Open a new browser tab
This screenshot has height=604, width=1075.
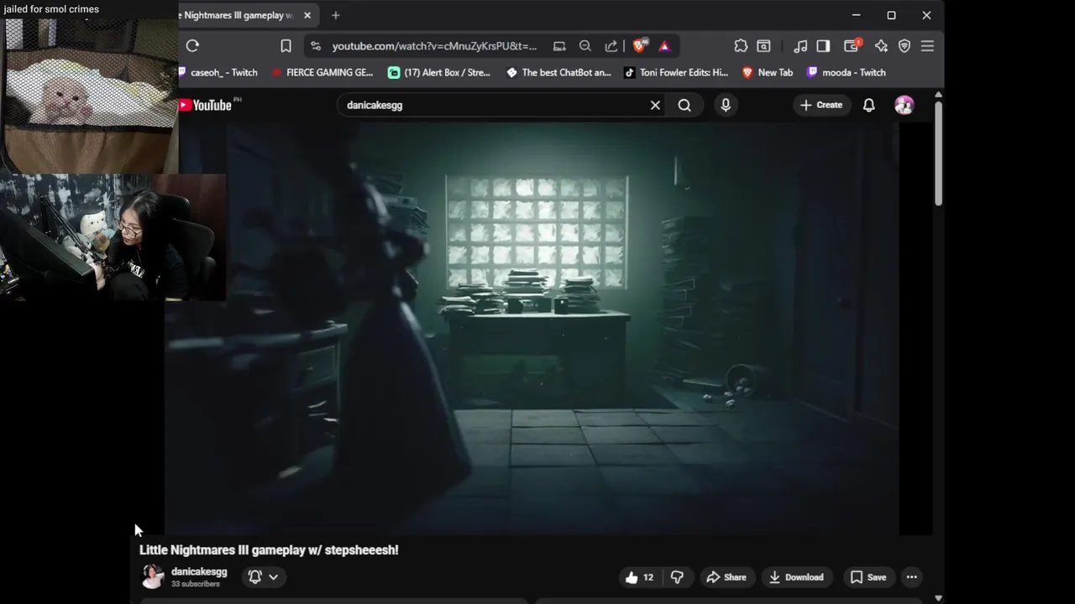tap(336, 15)
